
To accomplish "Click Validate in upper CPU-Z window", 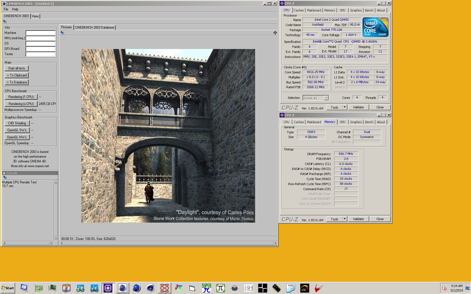I will pos(358,107).
